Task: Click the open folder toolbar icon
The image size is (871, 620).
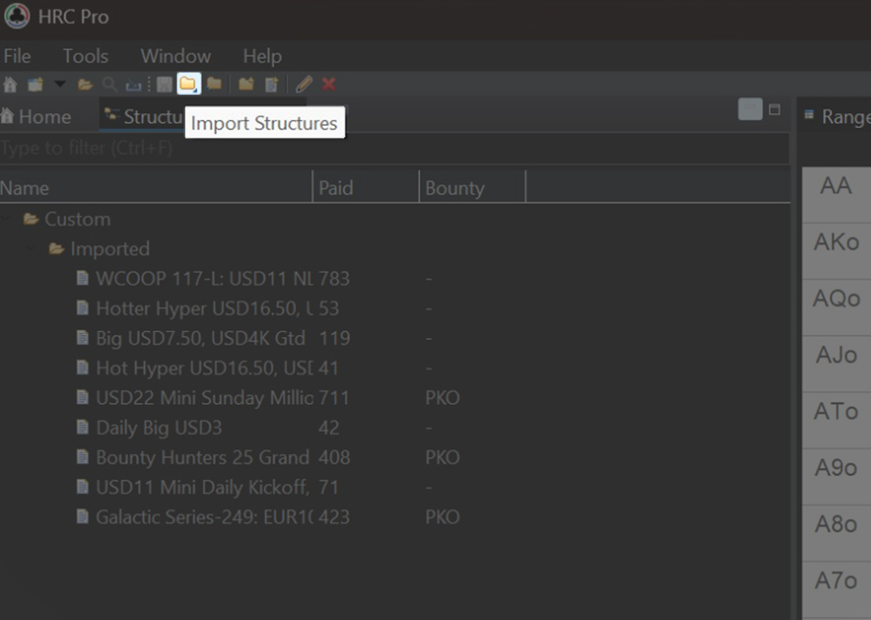Action: [x=85, y=84]
